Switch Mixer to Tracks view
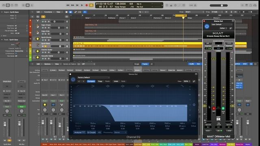260x146 pixels. click(145, 64)
